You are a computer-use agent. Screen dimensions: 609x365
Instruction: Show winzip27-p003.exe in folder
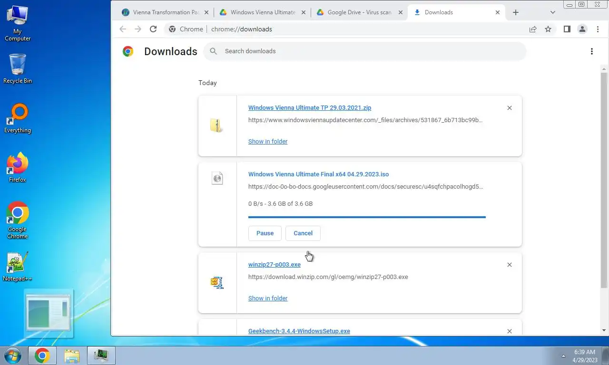tap(268, 298)
